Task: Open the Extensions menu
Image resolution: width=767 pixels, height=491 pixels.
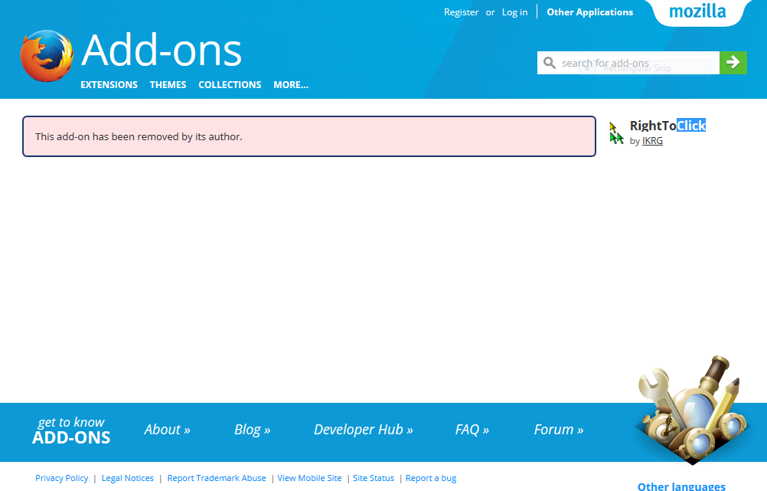Action: tap(109, 85)
